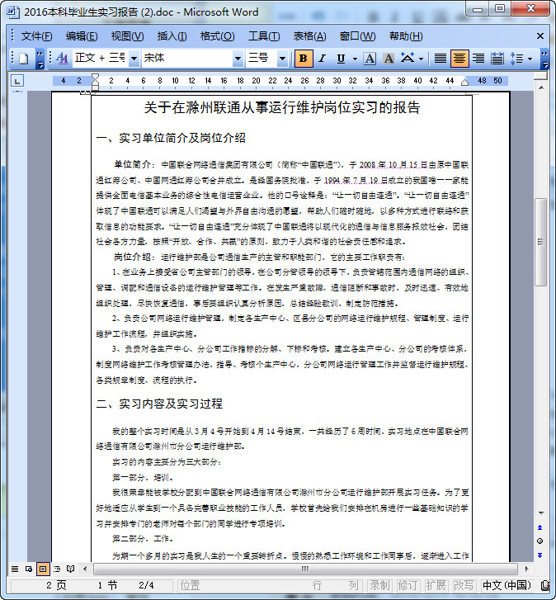Jump to next page button
The height and width of the screenshot is (600, 556).
pos(540,555)
